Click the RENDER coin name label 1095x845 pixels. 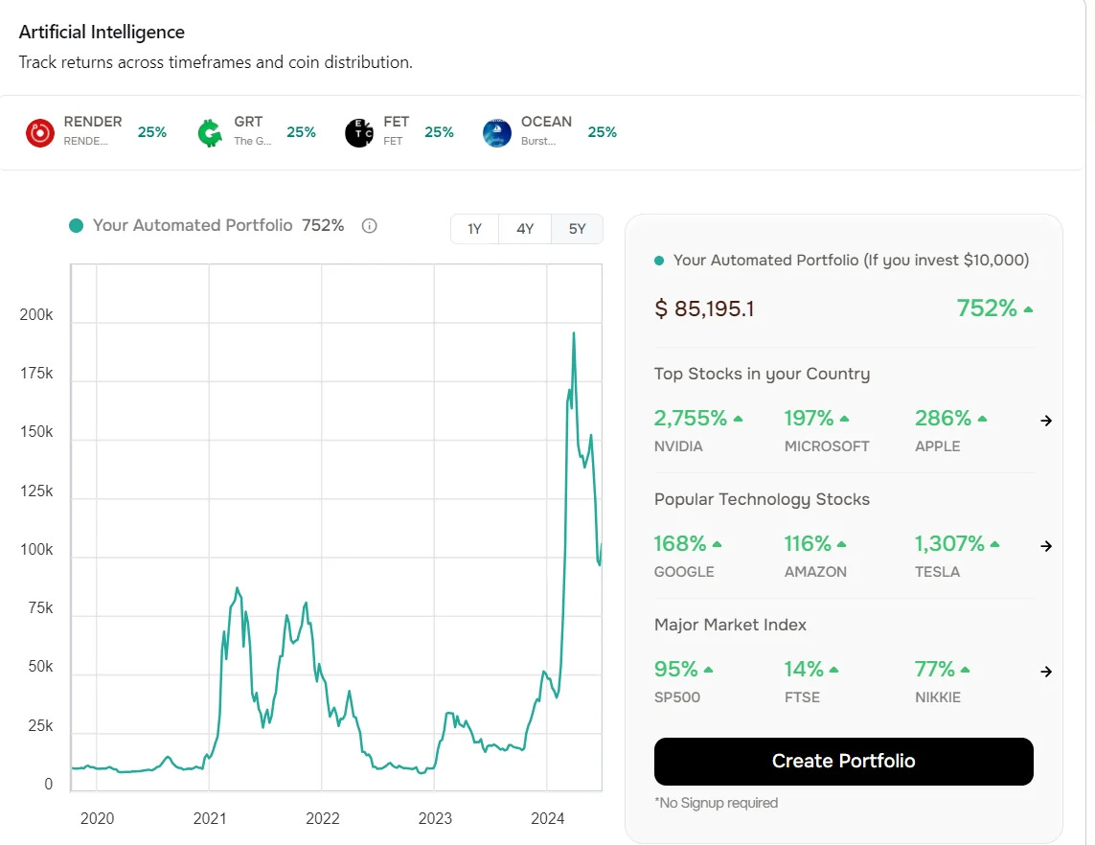pos(93,122)
